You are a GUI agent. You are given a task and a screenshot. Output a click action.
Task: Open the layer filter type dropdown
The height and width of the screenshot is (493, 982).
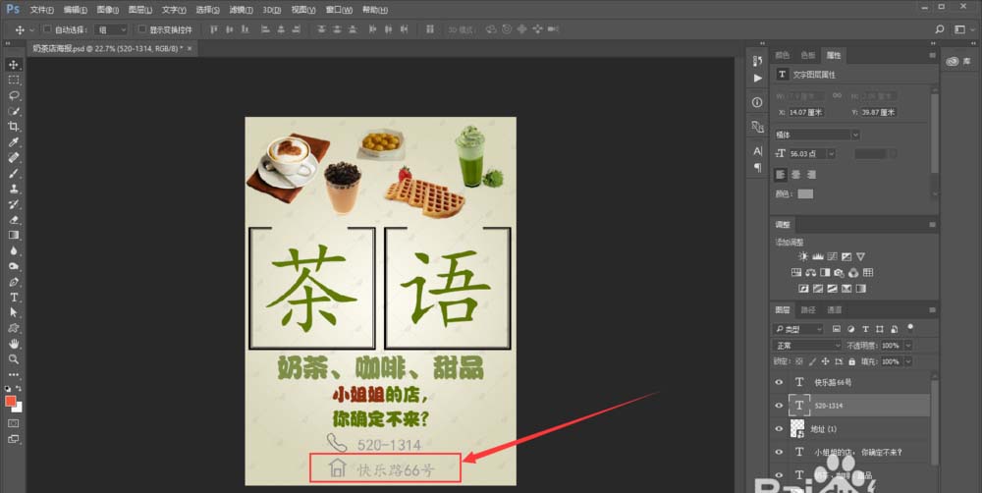(x=798, y=329)
